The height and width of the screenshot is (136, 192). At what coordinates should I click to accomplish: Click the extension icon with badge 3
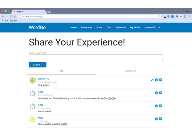pyautogui.click(x=164, y=17)
